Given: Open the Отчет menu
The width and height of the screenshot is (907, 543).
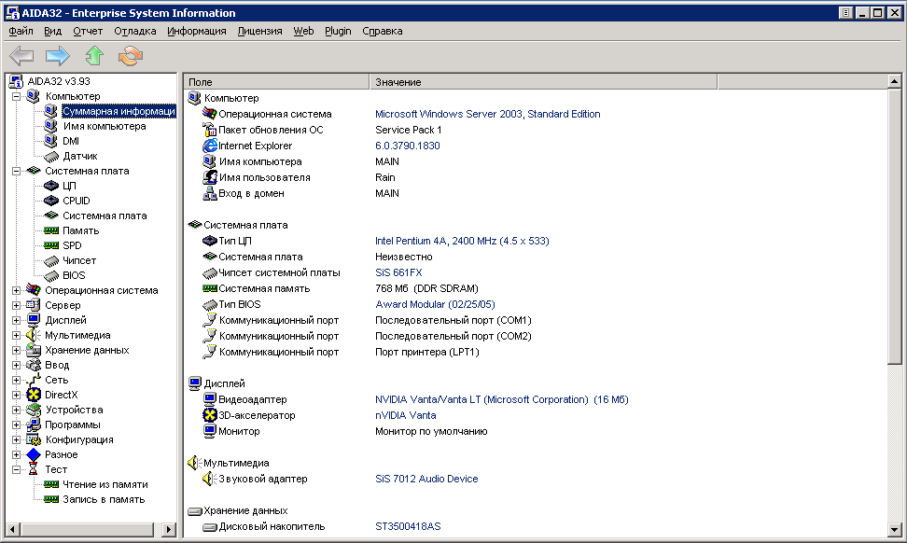Looking at the screenshot, I should click(x=88, y=31).
